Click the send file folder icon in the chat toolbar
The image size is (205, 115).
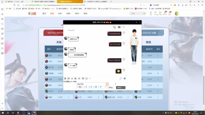(x=75, y=78)
